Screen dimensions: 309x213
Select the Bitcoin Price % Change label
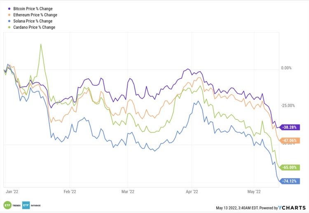pyautogui.click(x=33, y=8)
